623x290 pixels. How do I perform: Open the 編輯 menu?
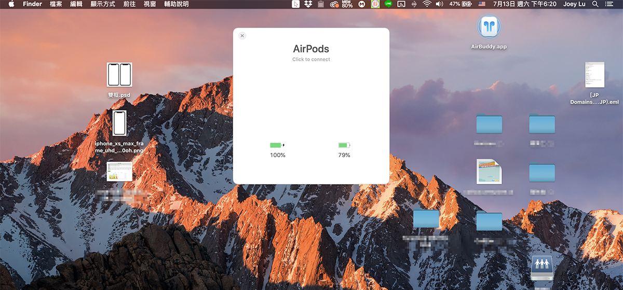76,4
